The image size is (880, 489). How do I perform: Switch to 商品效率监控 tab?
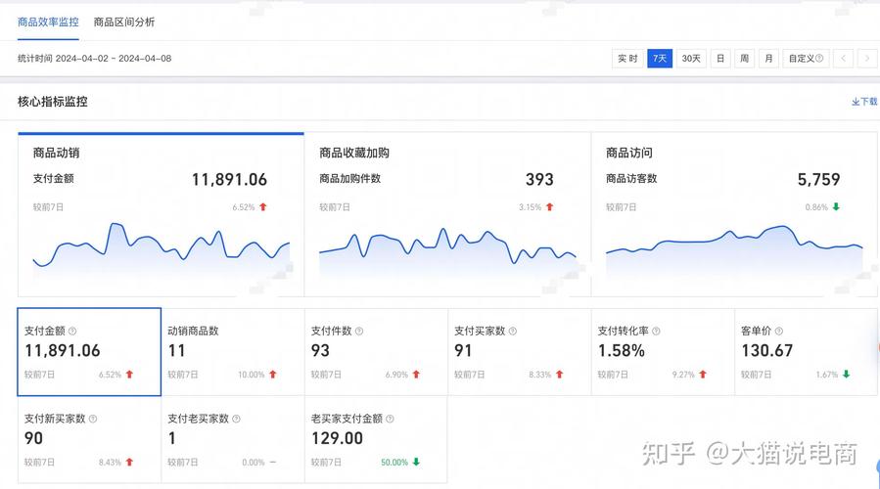(x=48, y=22)
